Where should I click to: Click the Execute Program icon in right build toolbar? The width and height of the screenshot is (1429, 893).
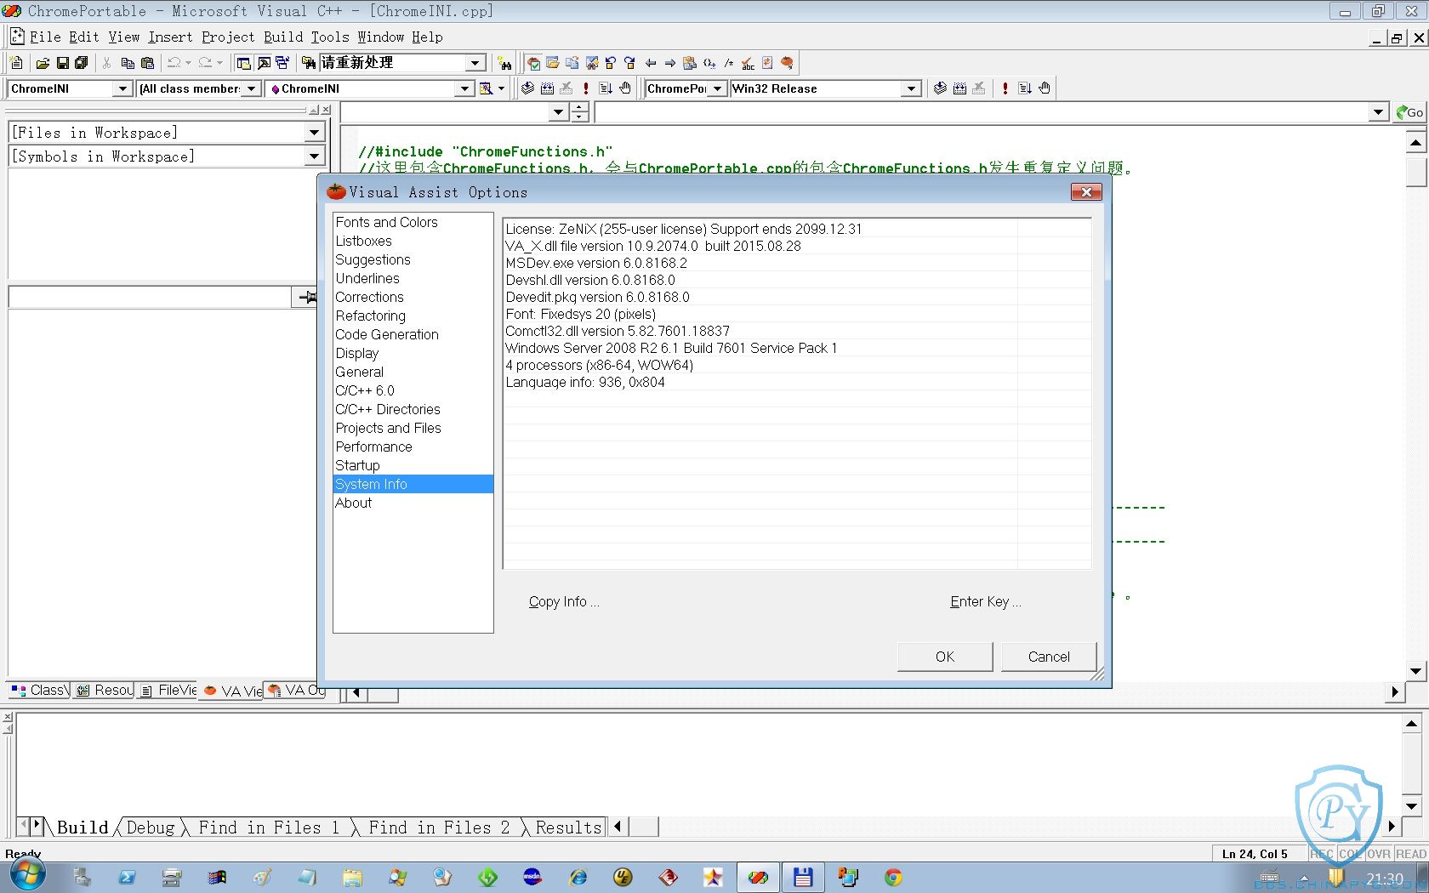click(x=1005, y=88)
